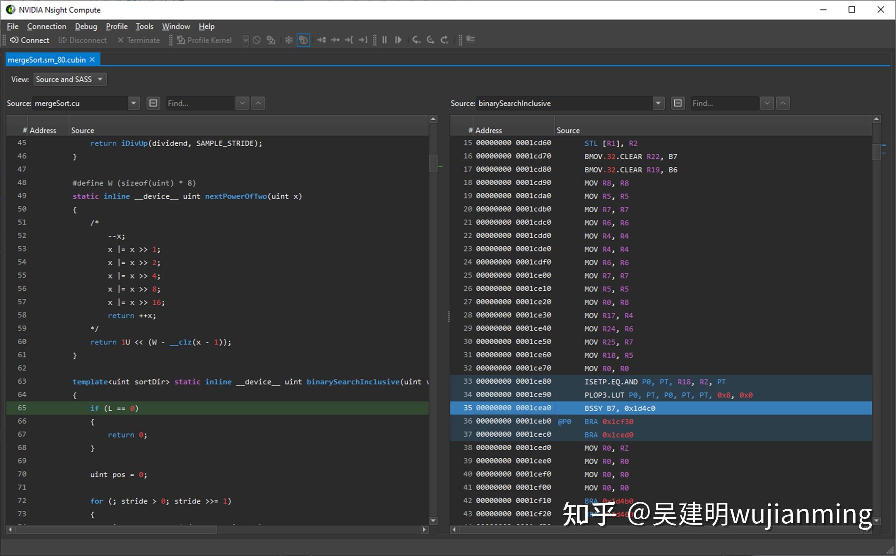The image size is (896, 556).
Task: Click the step-out icon in the toolbar
Action: 444,40
